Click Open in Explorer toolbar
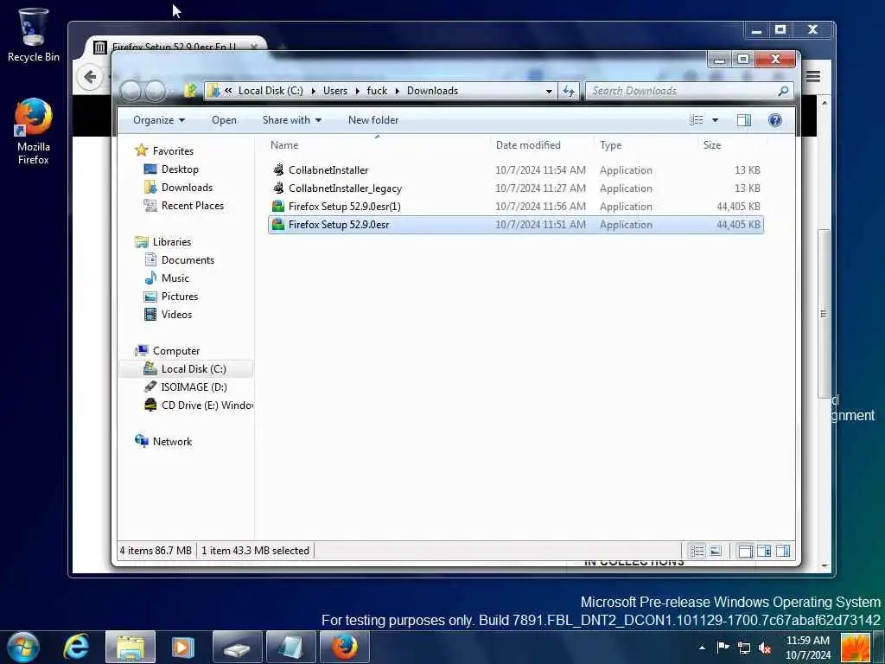The width and height of the screenshot is (885, 664). [224, 120]
